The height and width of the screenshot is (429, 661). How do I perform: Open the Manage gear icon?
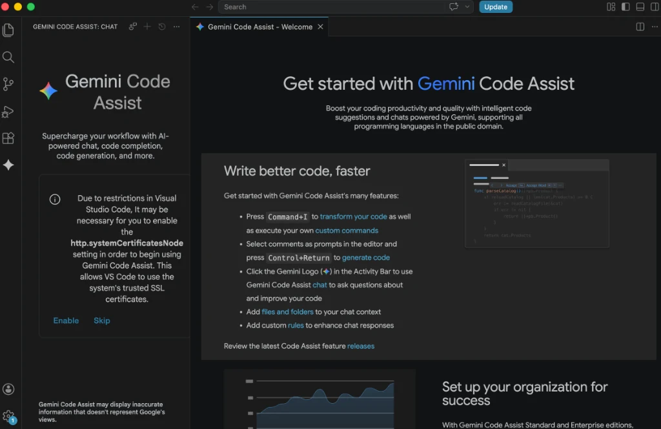(x=8, y=417)
